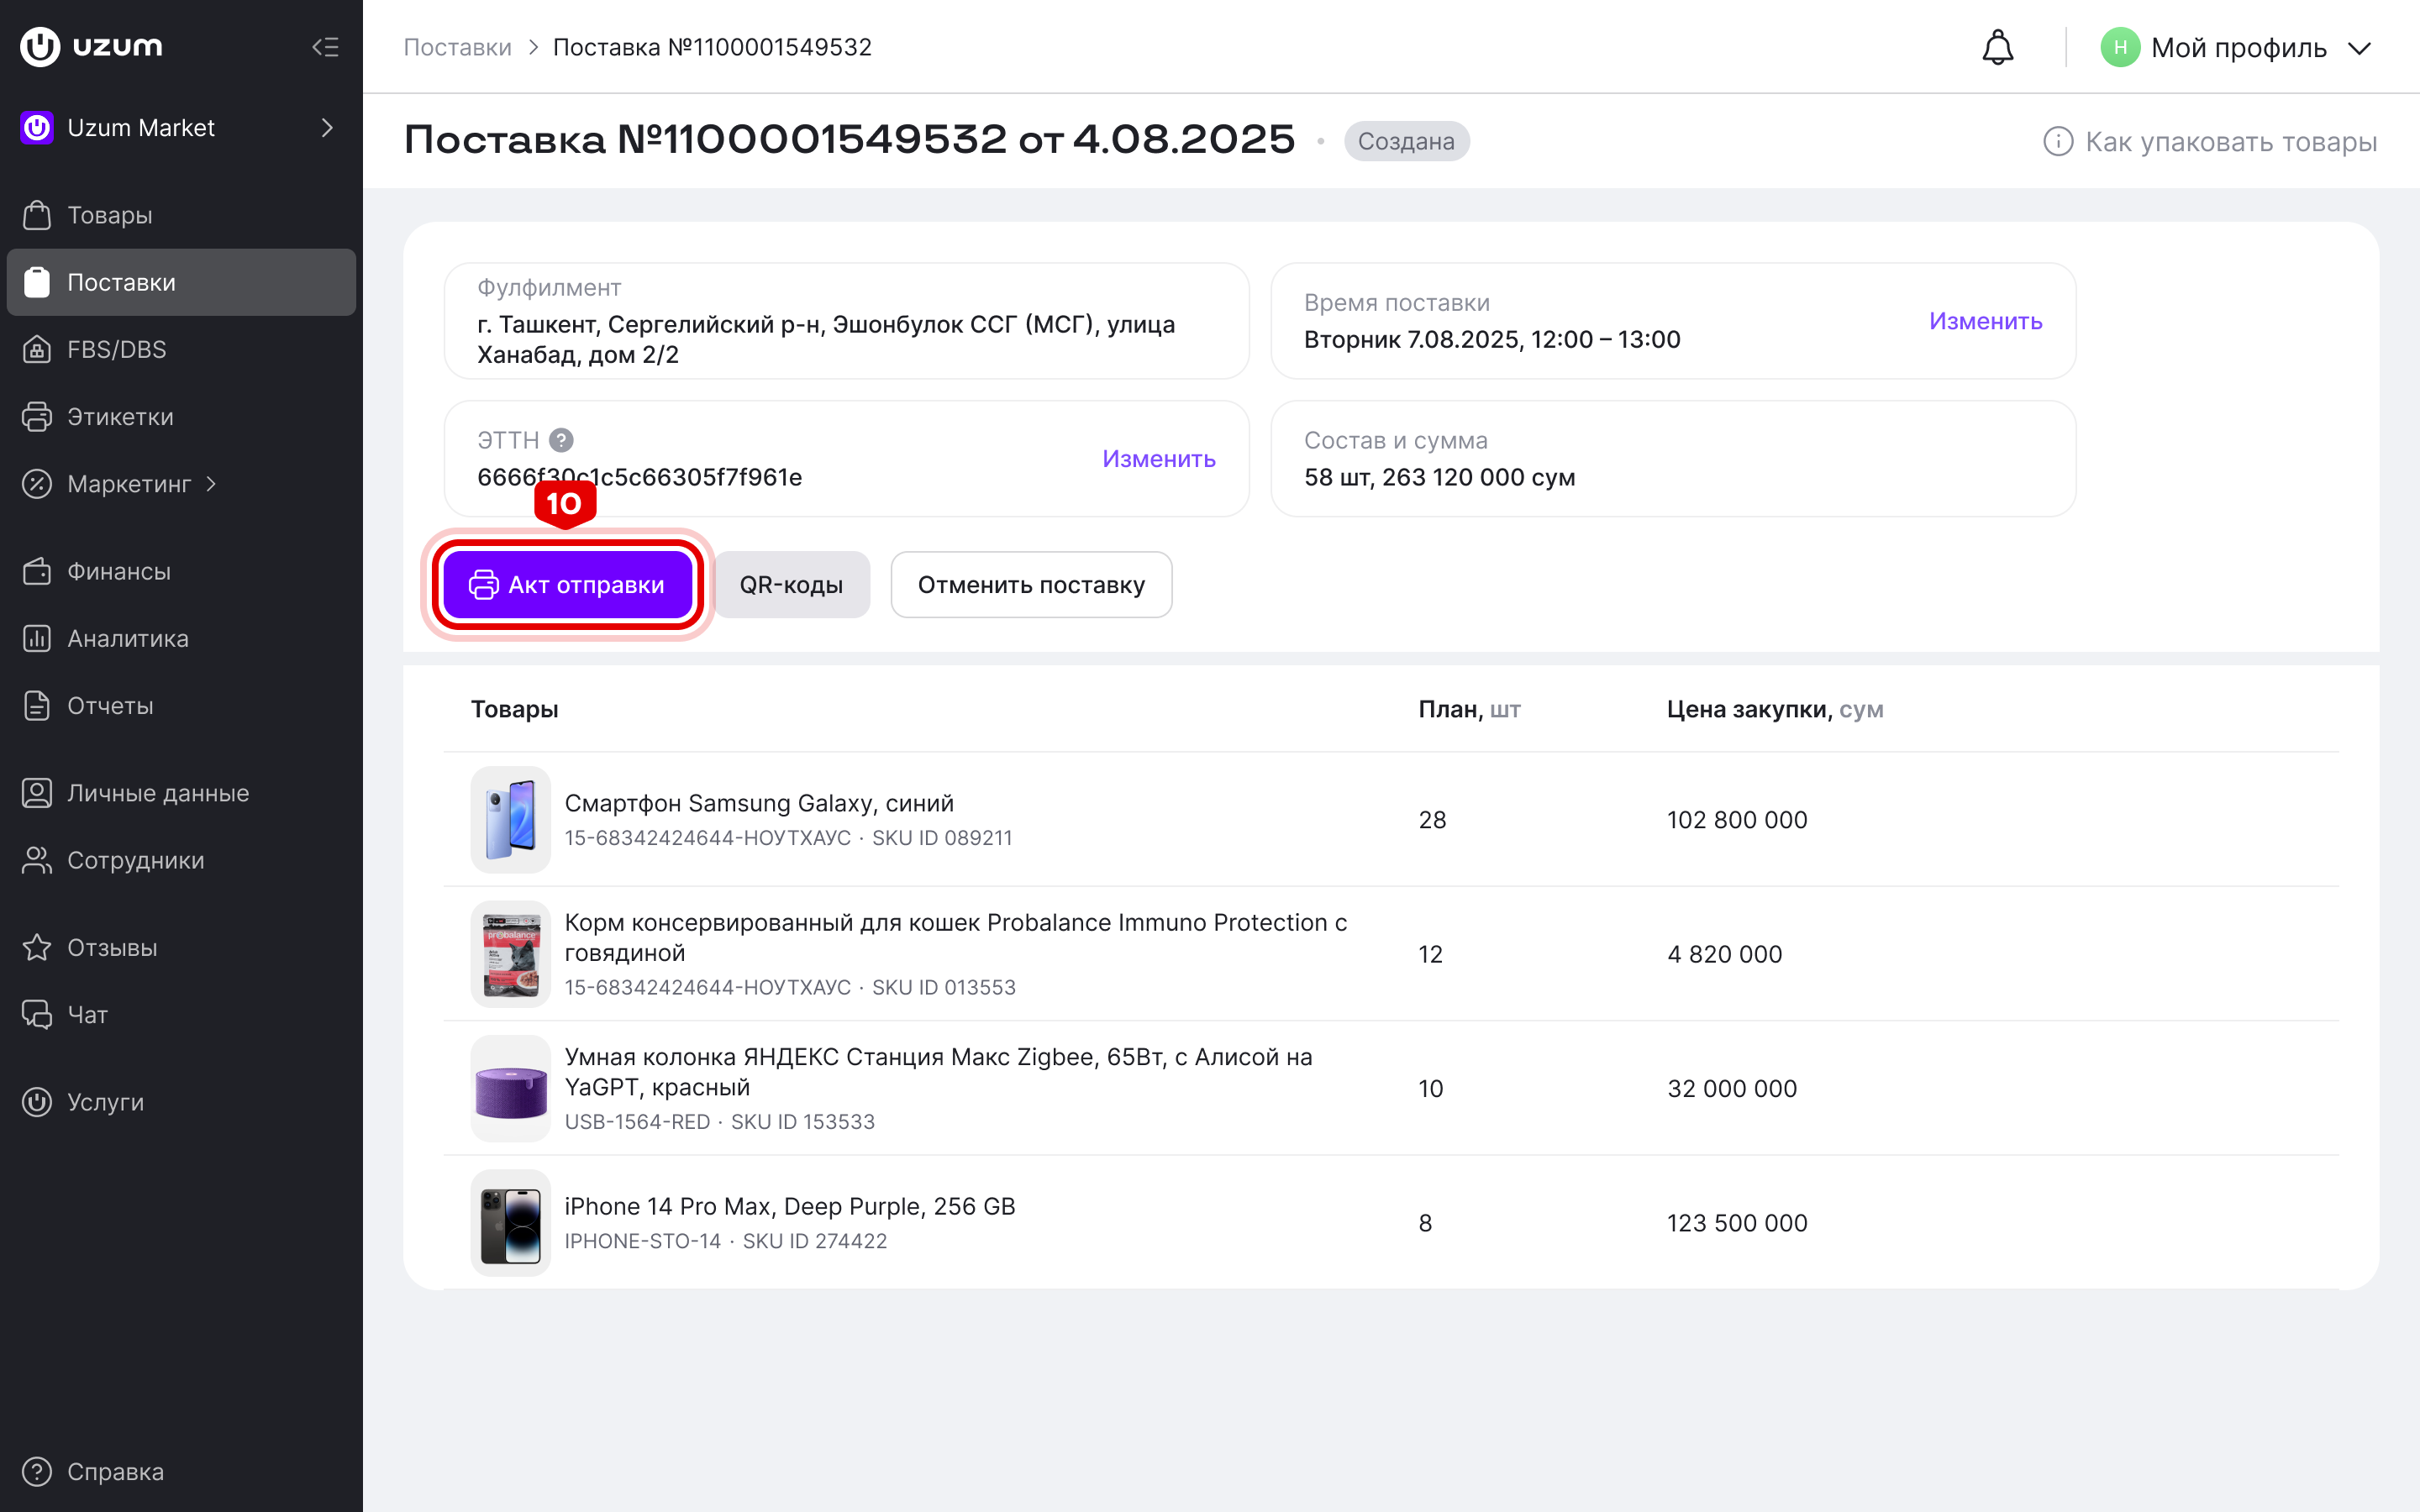Click the Отчеты document icon
2420x1512 pixels.
point(37,706)
